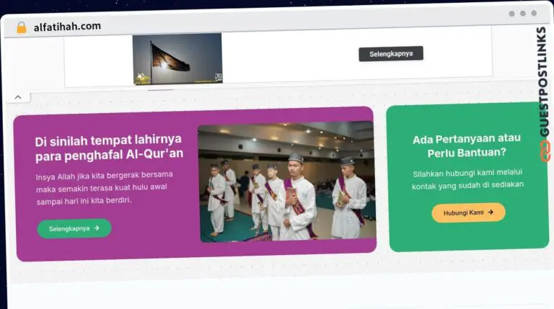Click the Hubungi Kami button

pos(468,212)
